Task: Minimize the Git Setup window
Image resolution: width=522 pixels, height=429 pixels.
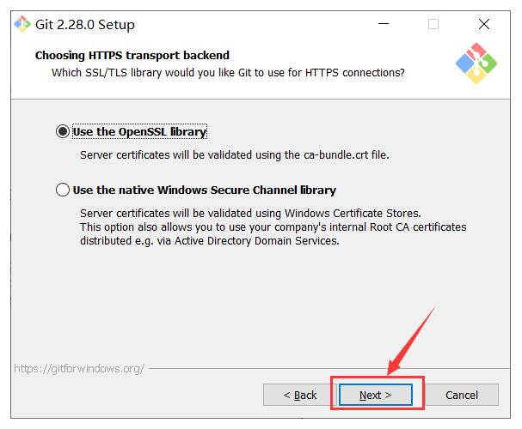Action: tap(384, 24)
